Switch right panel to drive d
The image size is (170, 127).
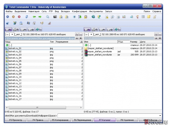point(95,29)
